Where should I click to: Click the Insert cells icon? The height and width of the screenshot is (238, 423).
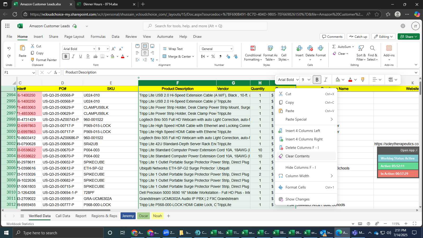point(299,48)
